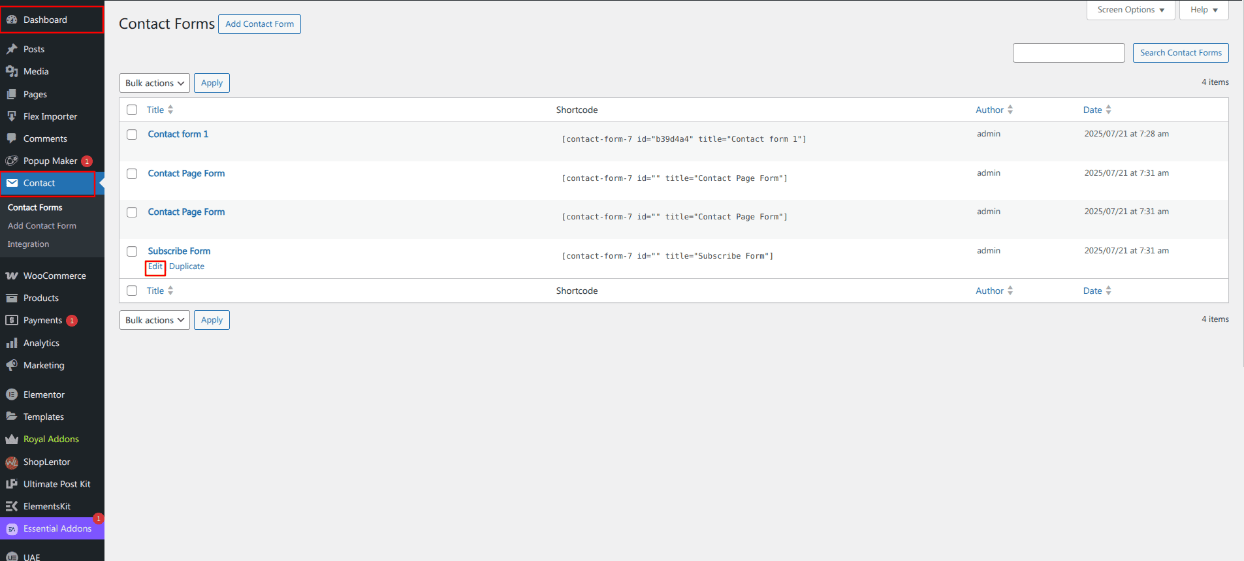This screenshot has height=561, width=1244.
Task: Expand the Screen Options panel
Action: [1130, 10]
